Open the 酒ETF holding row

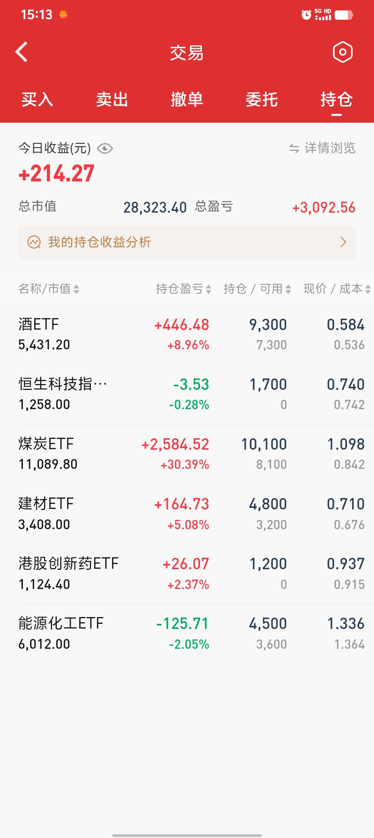coord(187,334)
